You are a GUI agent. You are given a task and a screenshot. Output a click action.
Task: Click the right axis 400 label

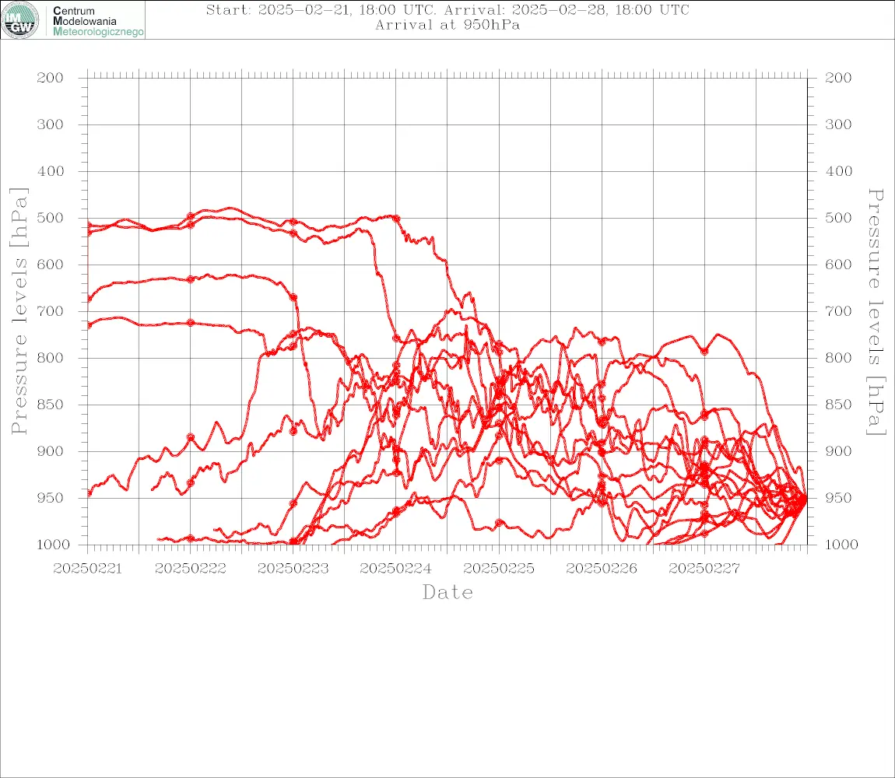pyautogui.click(x=838, y=171)
